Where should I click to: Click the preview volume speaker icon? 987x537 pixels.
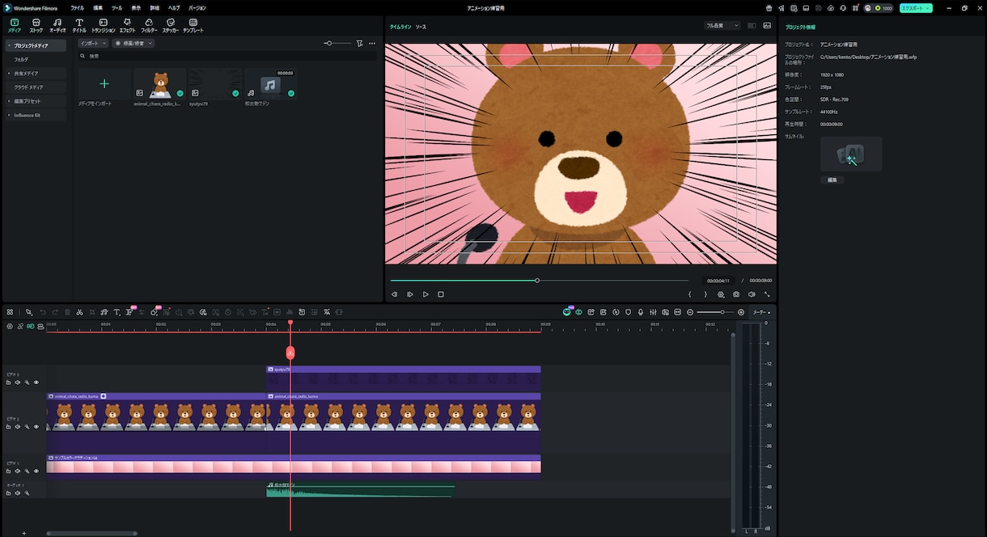[x=752, y=294]
